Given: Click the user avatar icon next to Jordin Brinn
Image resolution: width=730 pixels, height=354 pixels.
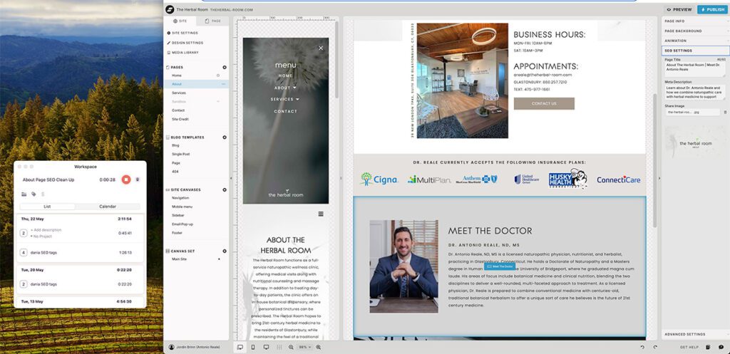Looking at the screenshot, I should pos(171,347).
